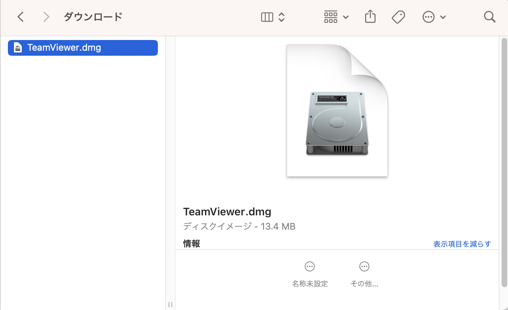The image size is (508, 310).
Task: Click the ダウンロード window title
Action: point(93,17)
